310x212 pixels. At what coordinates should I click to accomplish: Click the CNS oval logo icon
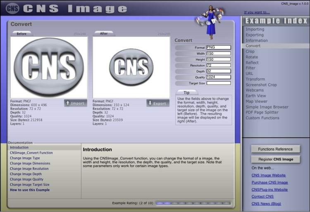(12, 8)
